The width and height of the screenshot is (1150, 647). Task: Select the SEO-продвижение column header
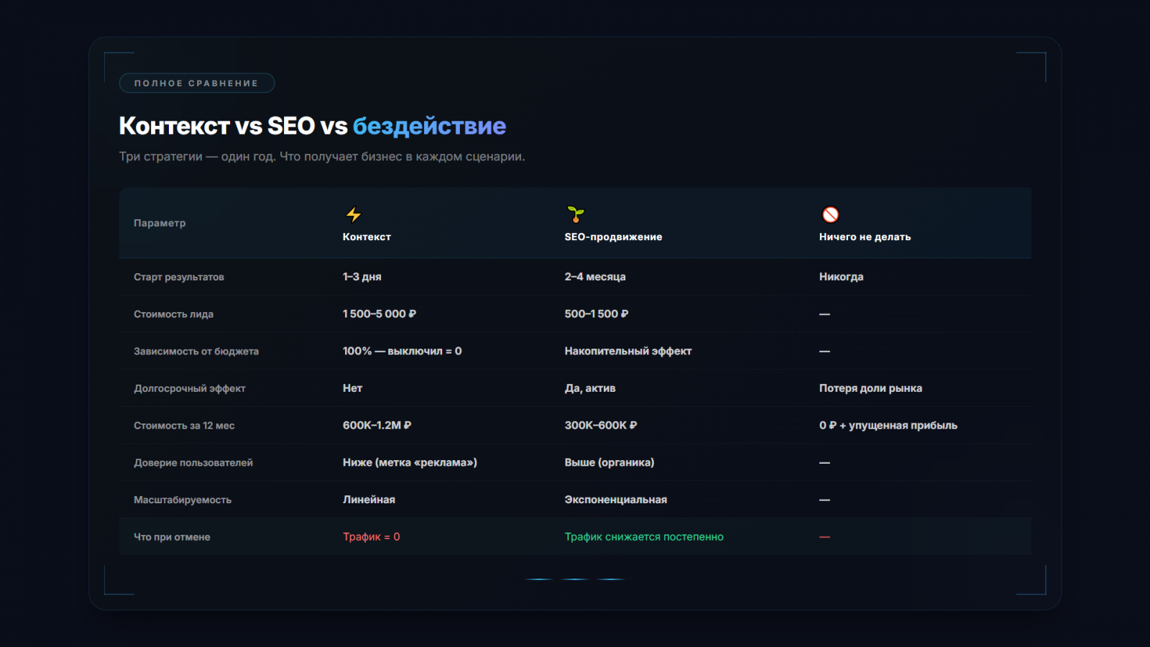click(x=613, y=237)
